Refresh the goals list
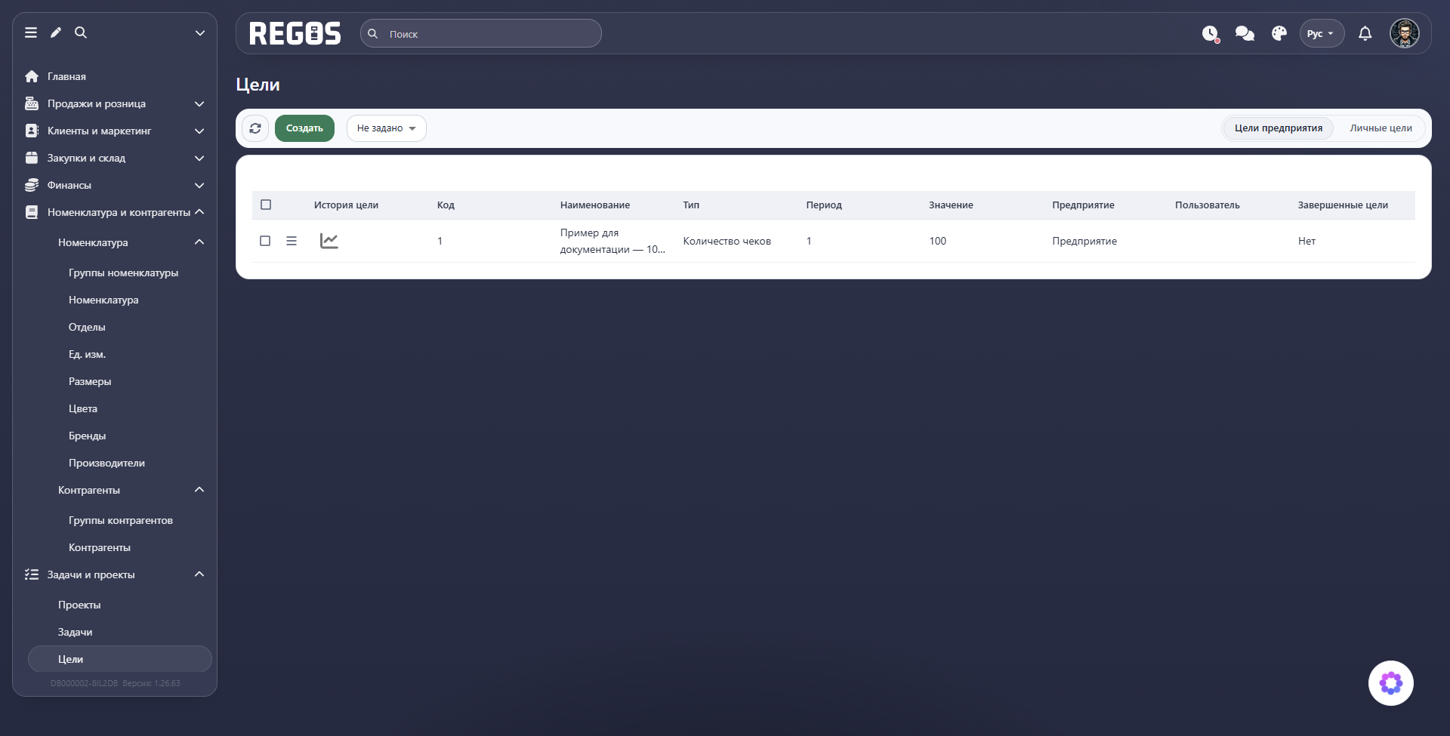This screenshot has width=1450, height=736. click(255, 128)
